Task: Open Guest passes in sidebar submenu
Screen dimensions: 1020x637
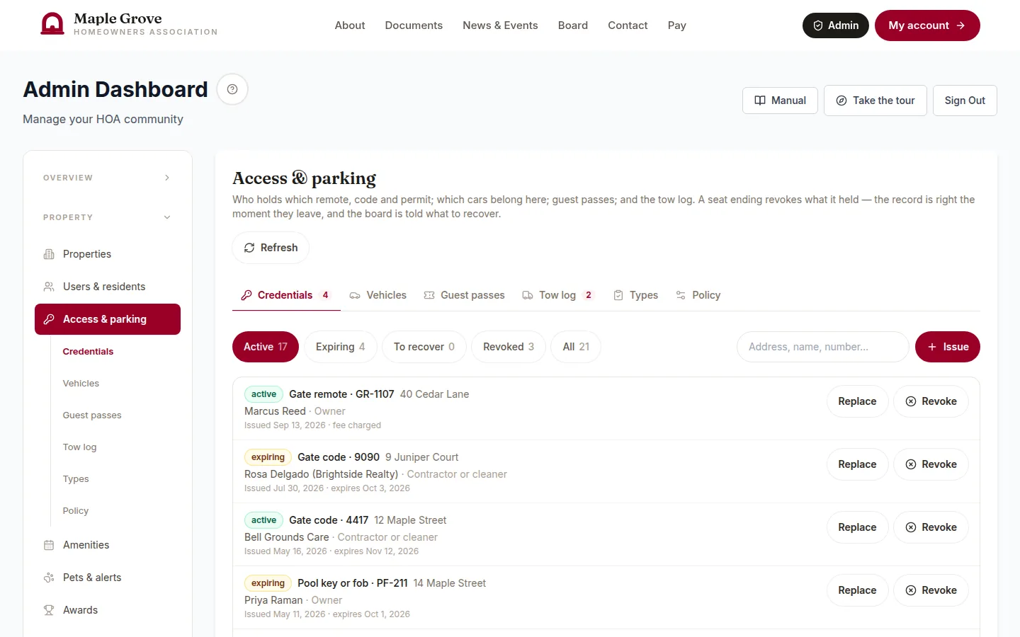Action: pos(92,415)
